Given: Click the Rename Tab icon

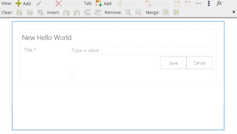Looking at the screenshot, I should 120,4.
